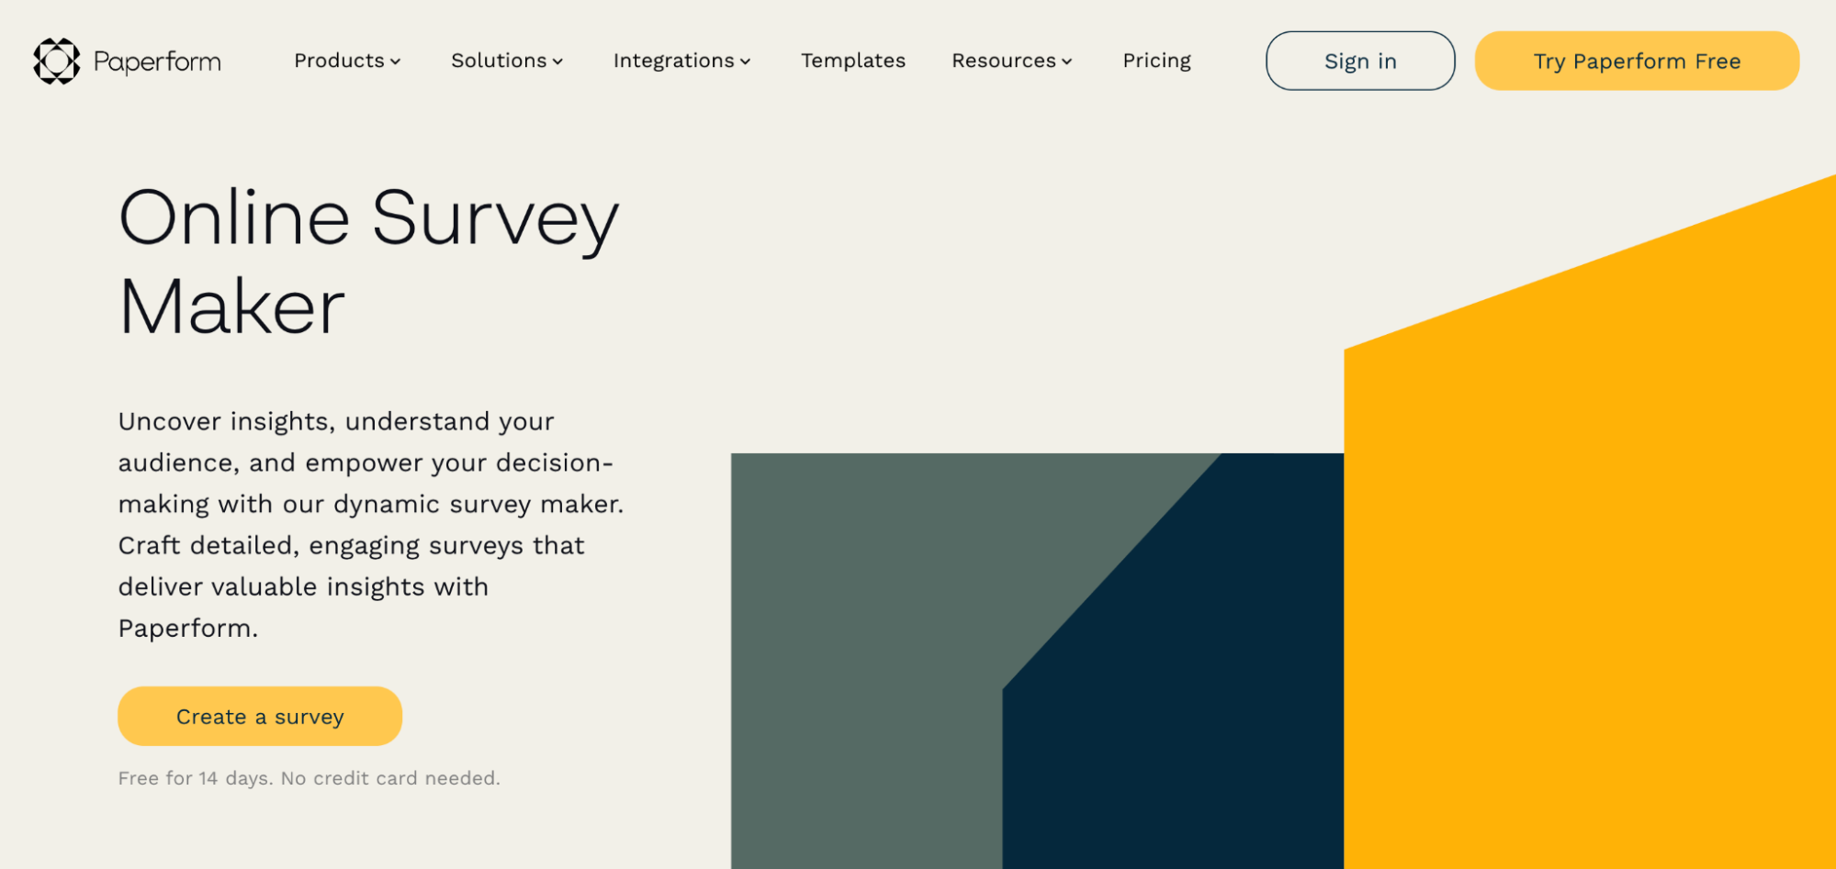Screen dimensions: 1836x869
Task: Expand the Solutions chevron arrow
Action: click(x=558, y=61)
